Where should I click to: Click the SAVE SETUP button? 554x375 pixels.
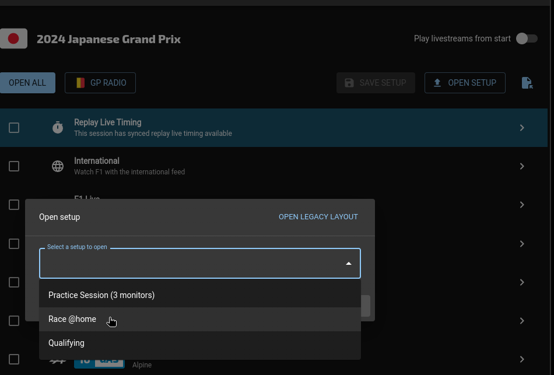[x=376, y=83]
